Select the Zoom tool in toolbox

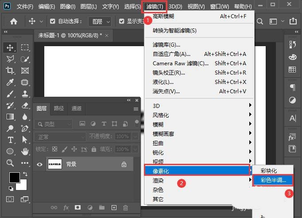point(10,163)
